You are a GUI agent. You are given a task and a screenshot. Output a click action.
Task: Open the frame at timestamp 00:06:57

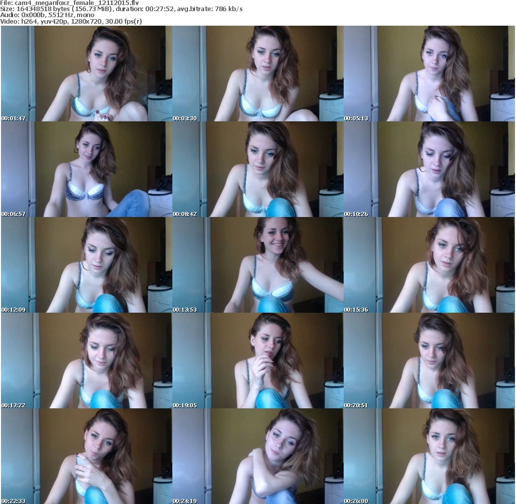tap(87, 169)
